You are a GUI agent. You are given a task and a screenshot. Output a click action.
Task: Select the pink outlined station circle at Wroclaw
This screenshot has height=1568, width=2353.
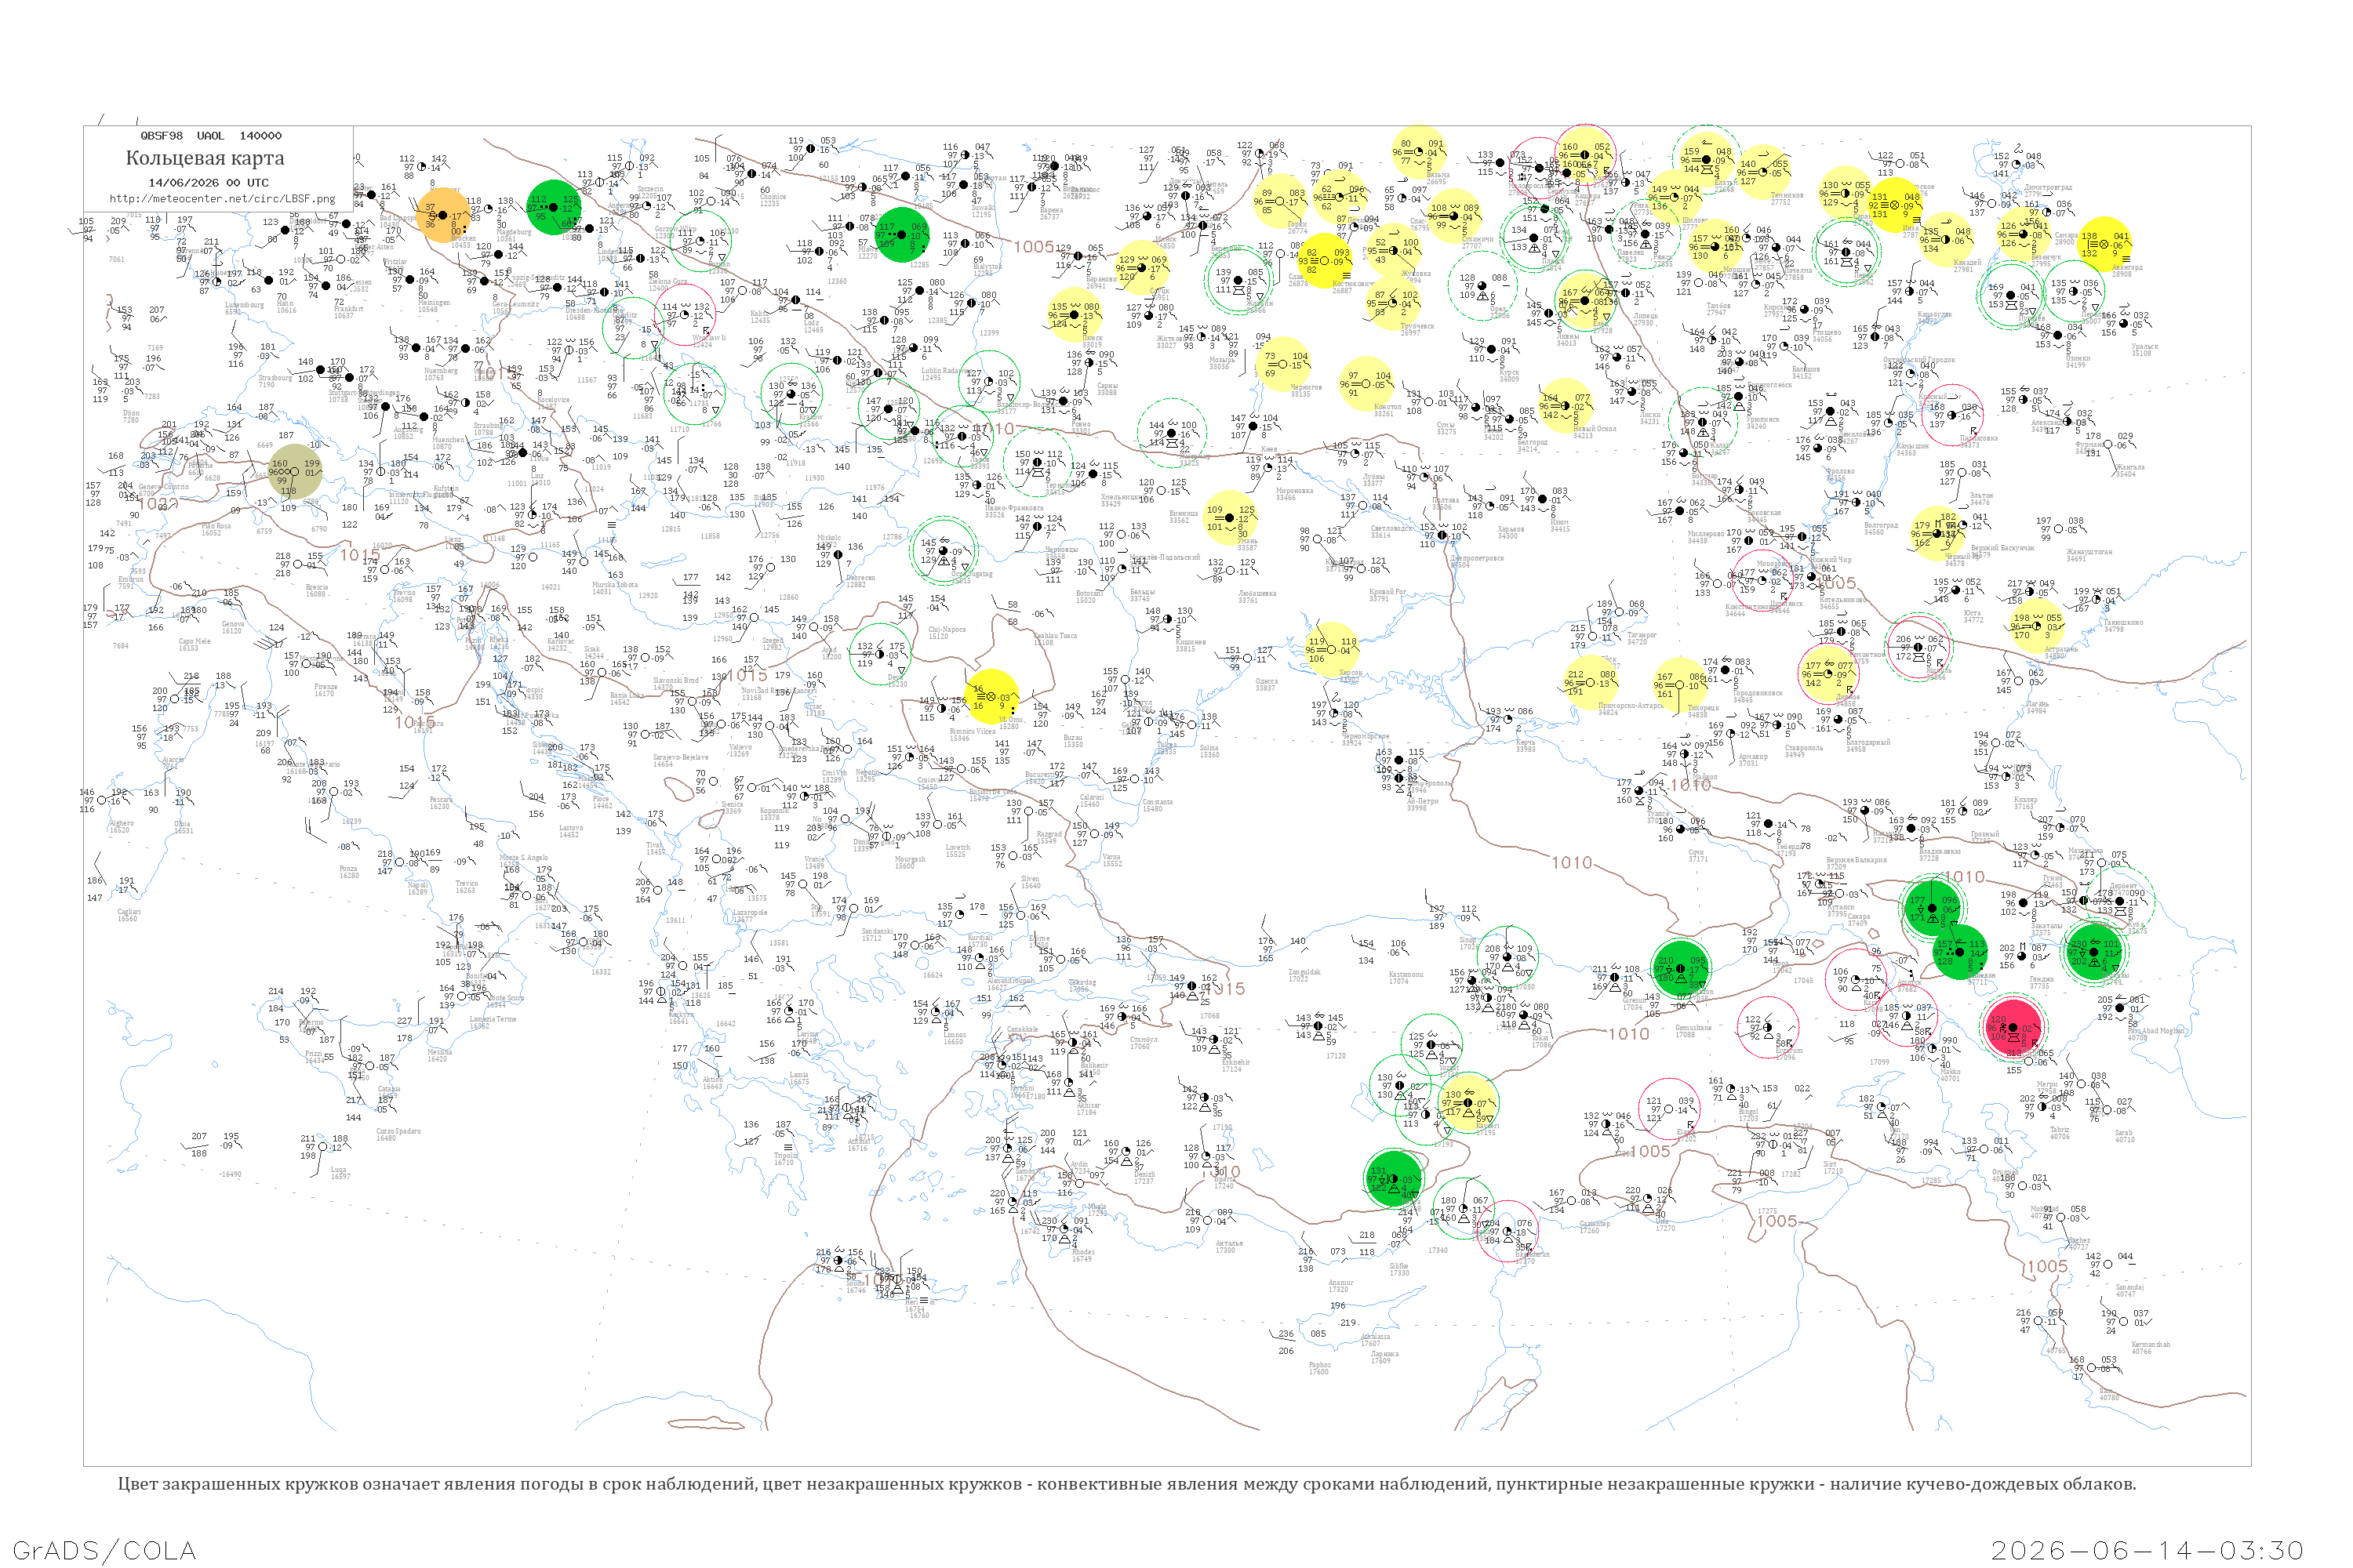[684, 316]
